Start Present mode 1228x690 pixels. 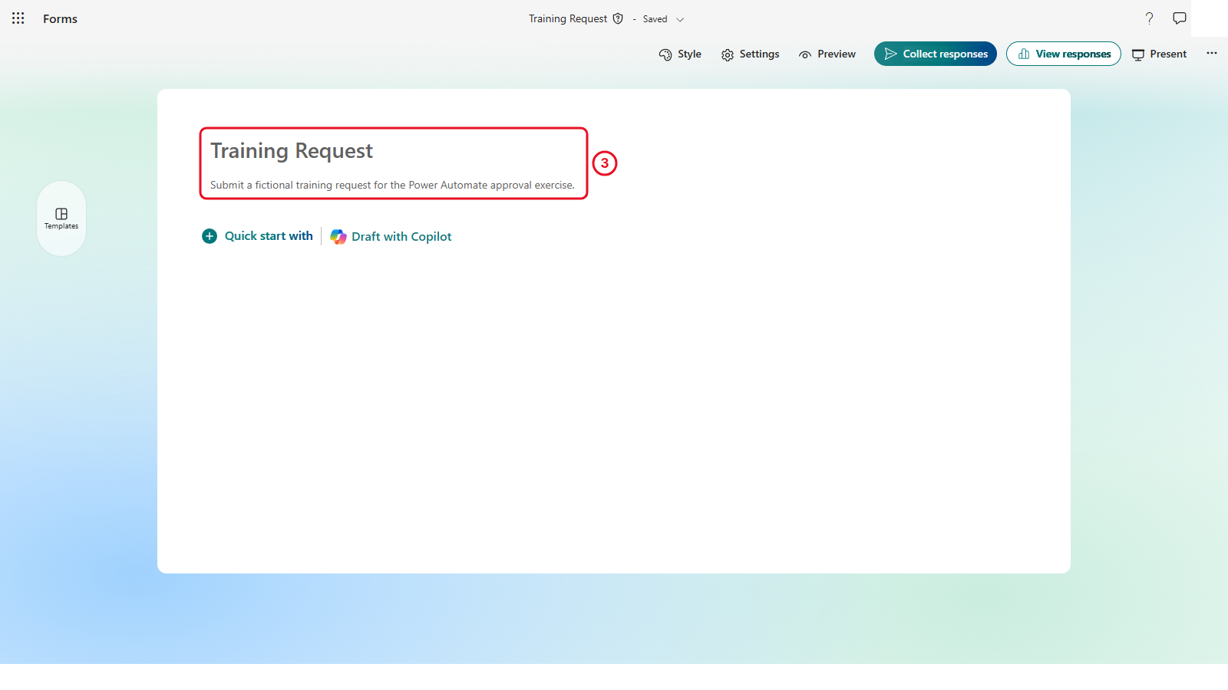coord(1159,54)
